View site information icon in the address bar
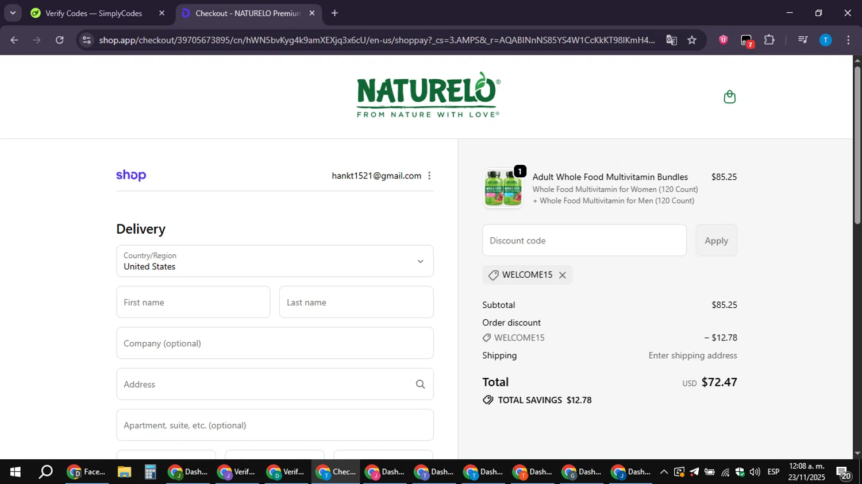862x484 pixels. coord(87,40)
